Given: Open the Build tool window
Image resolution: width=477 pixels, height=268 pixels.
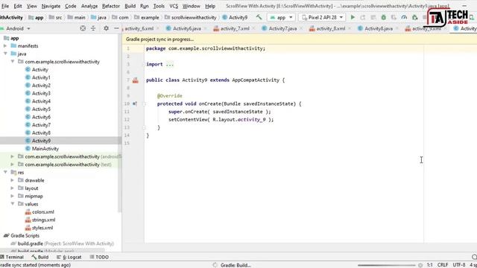Looking at the screenshot, I should pos(40,257).
